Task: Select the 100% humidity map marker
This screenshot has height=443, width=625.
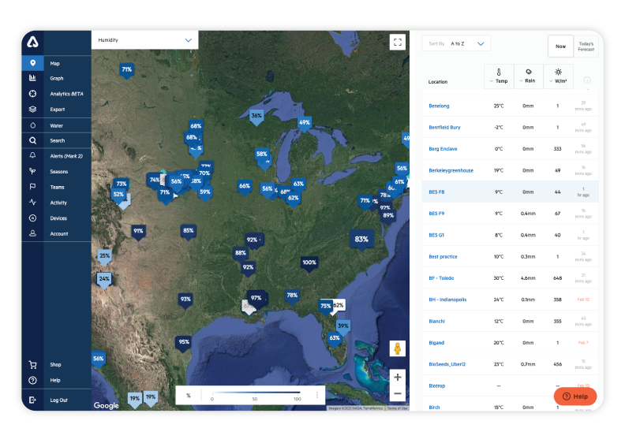Action: [309, 262]
